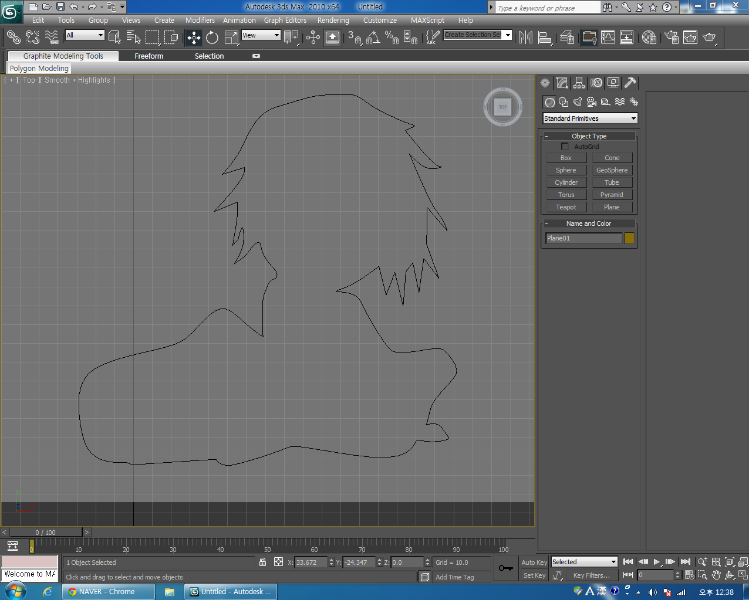Switch to the Modify panel tab
749x600 pixels.
coord(562,83)
